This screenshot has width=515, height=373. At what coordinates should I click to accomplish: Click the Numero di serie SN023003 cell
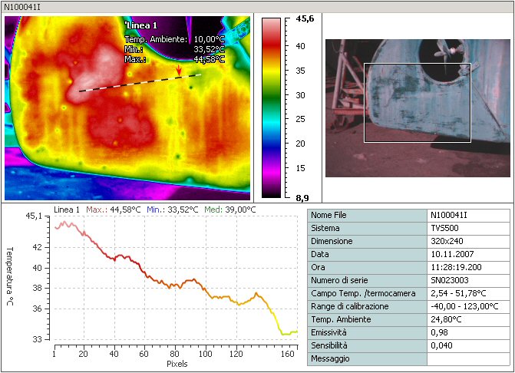[x=467, y=281]
